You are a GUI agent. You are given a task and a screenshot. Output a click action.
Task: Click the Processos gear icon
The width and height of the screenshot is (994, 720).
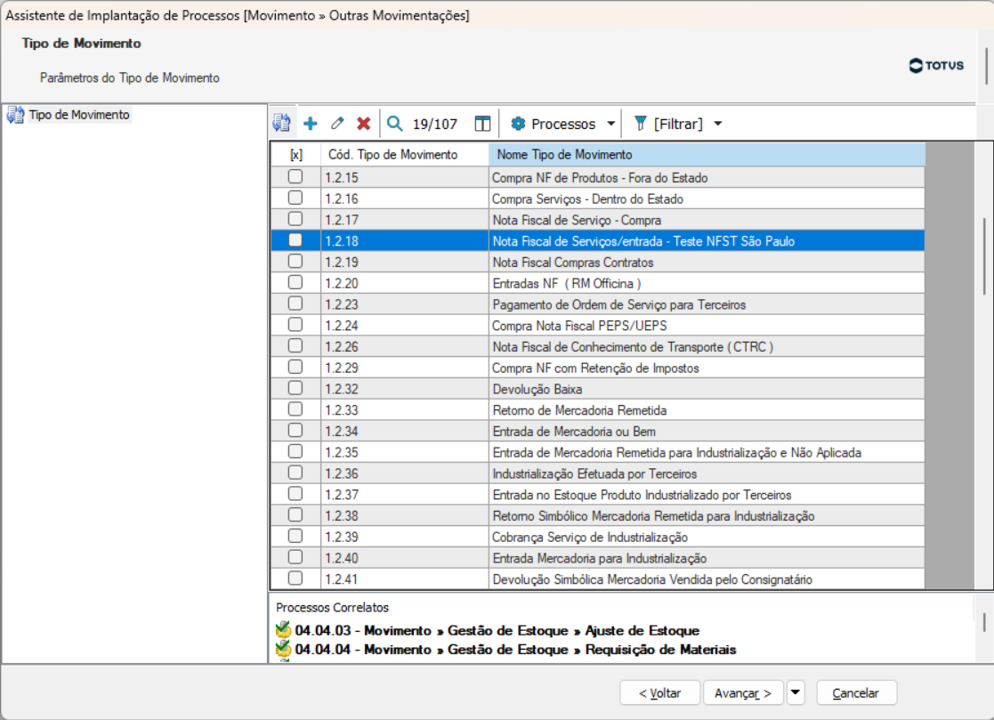pyautogui.click(x=518, y=124)
